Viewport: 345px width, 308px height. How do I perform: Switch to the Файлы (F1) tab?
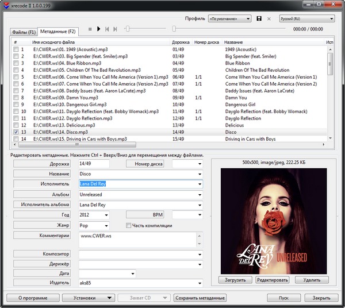25,31
